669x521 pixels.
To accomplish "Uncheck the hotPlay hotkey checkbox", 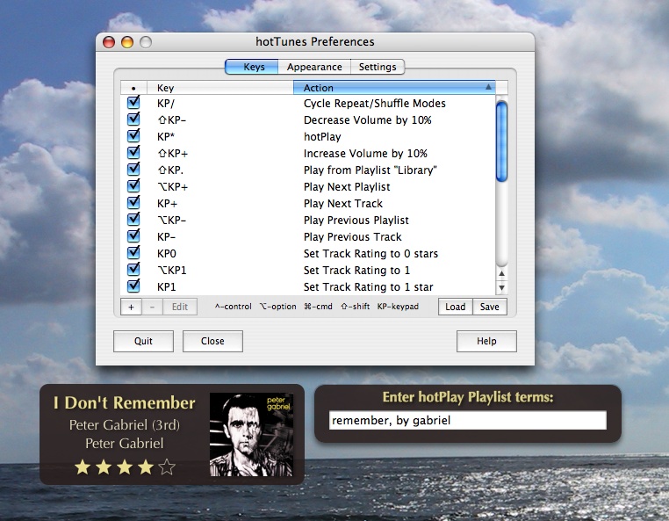I will (x=133, y=136).
